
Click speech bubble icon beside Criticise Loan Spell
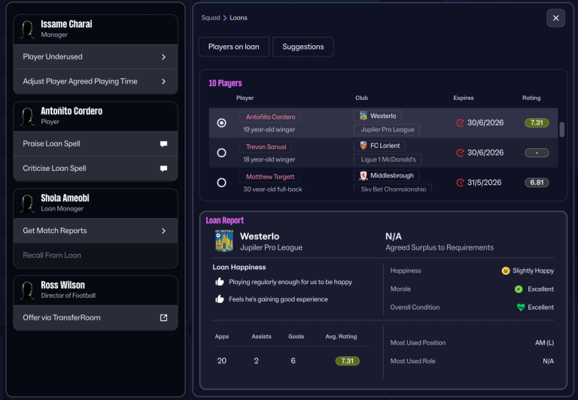click(163, 168)
